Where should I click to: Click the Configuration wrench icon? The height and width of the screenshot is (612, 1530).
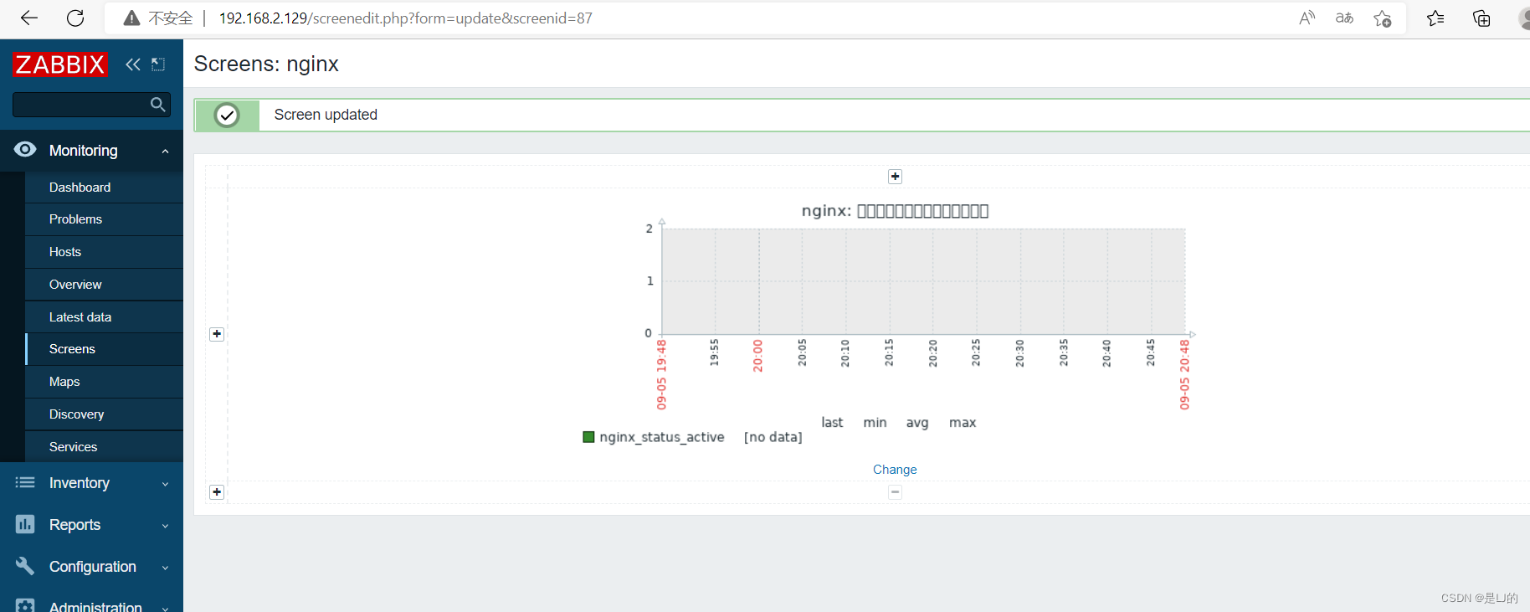point(25,566)
